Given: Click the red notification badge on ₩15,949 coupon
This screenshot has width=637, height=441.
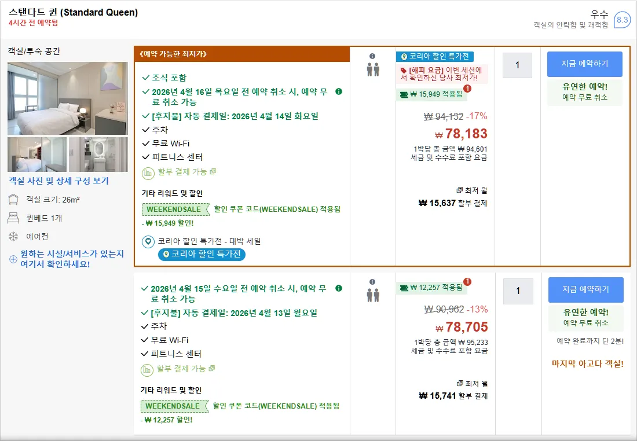Looking at the screenshot, I should coord(467,88).
